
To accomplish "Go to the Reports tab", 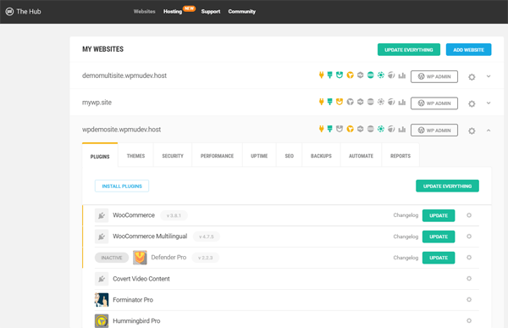I will [x=400, y=156].
